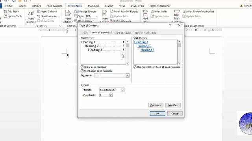Click Insert Table of Authorities
This screenshot has height=141, width=252.
[198, 11]
